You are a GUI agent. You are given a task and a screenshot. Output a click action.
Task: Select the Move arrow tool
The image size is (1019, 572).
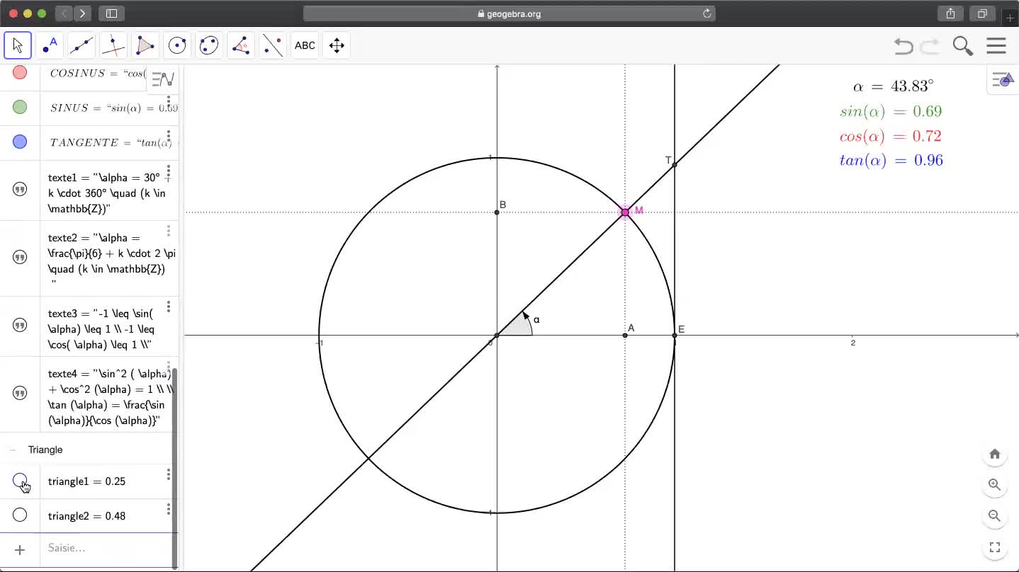click(18, 45)
